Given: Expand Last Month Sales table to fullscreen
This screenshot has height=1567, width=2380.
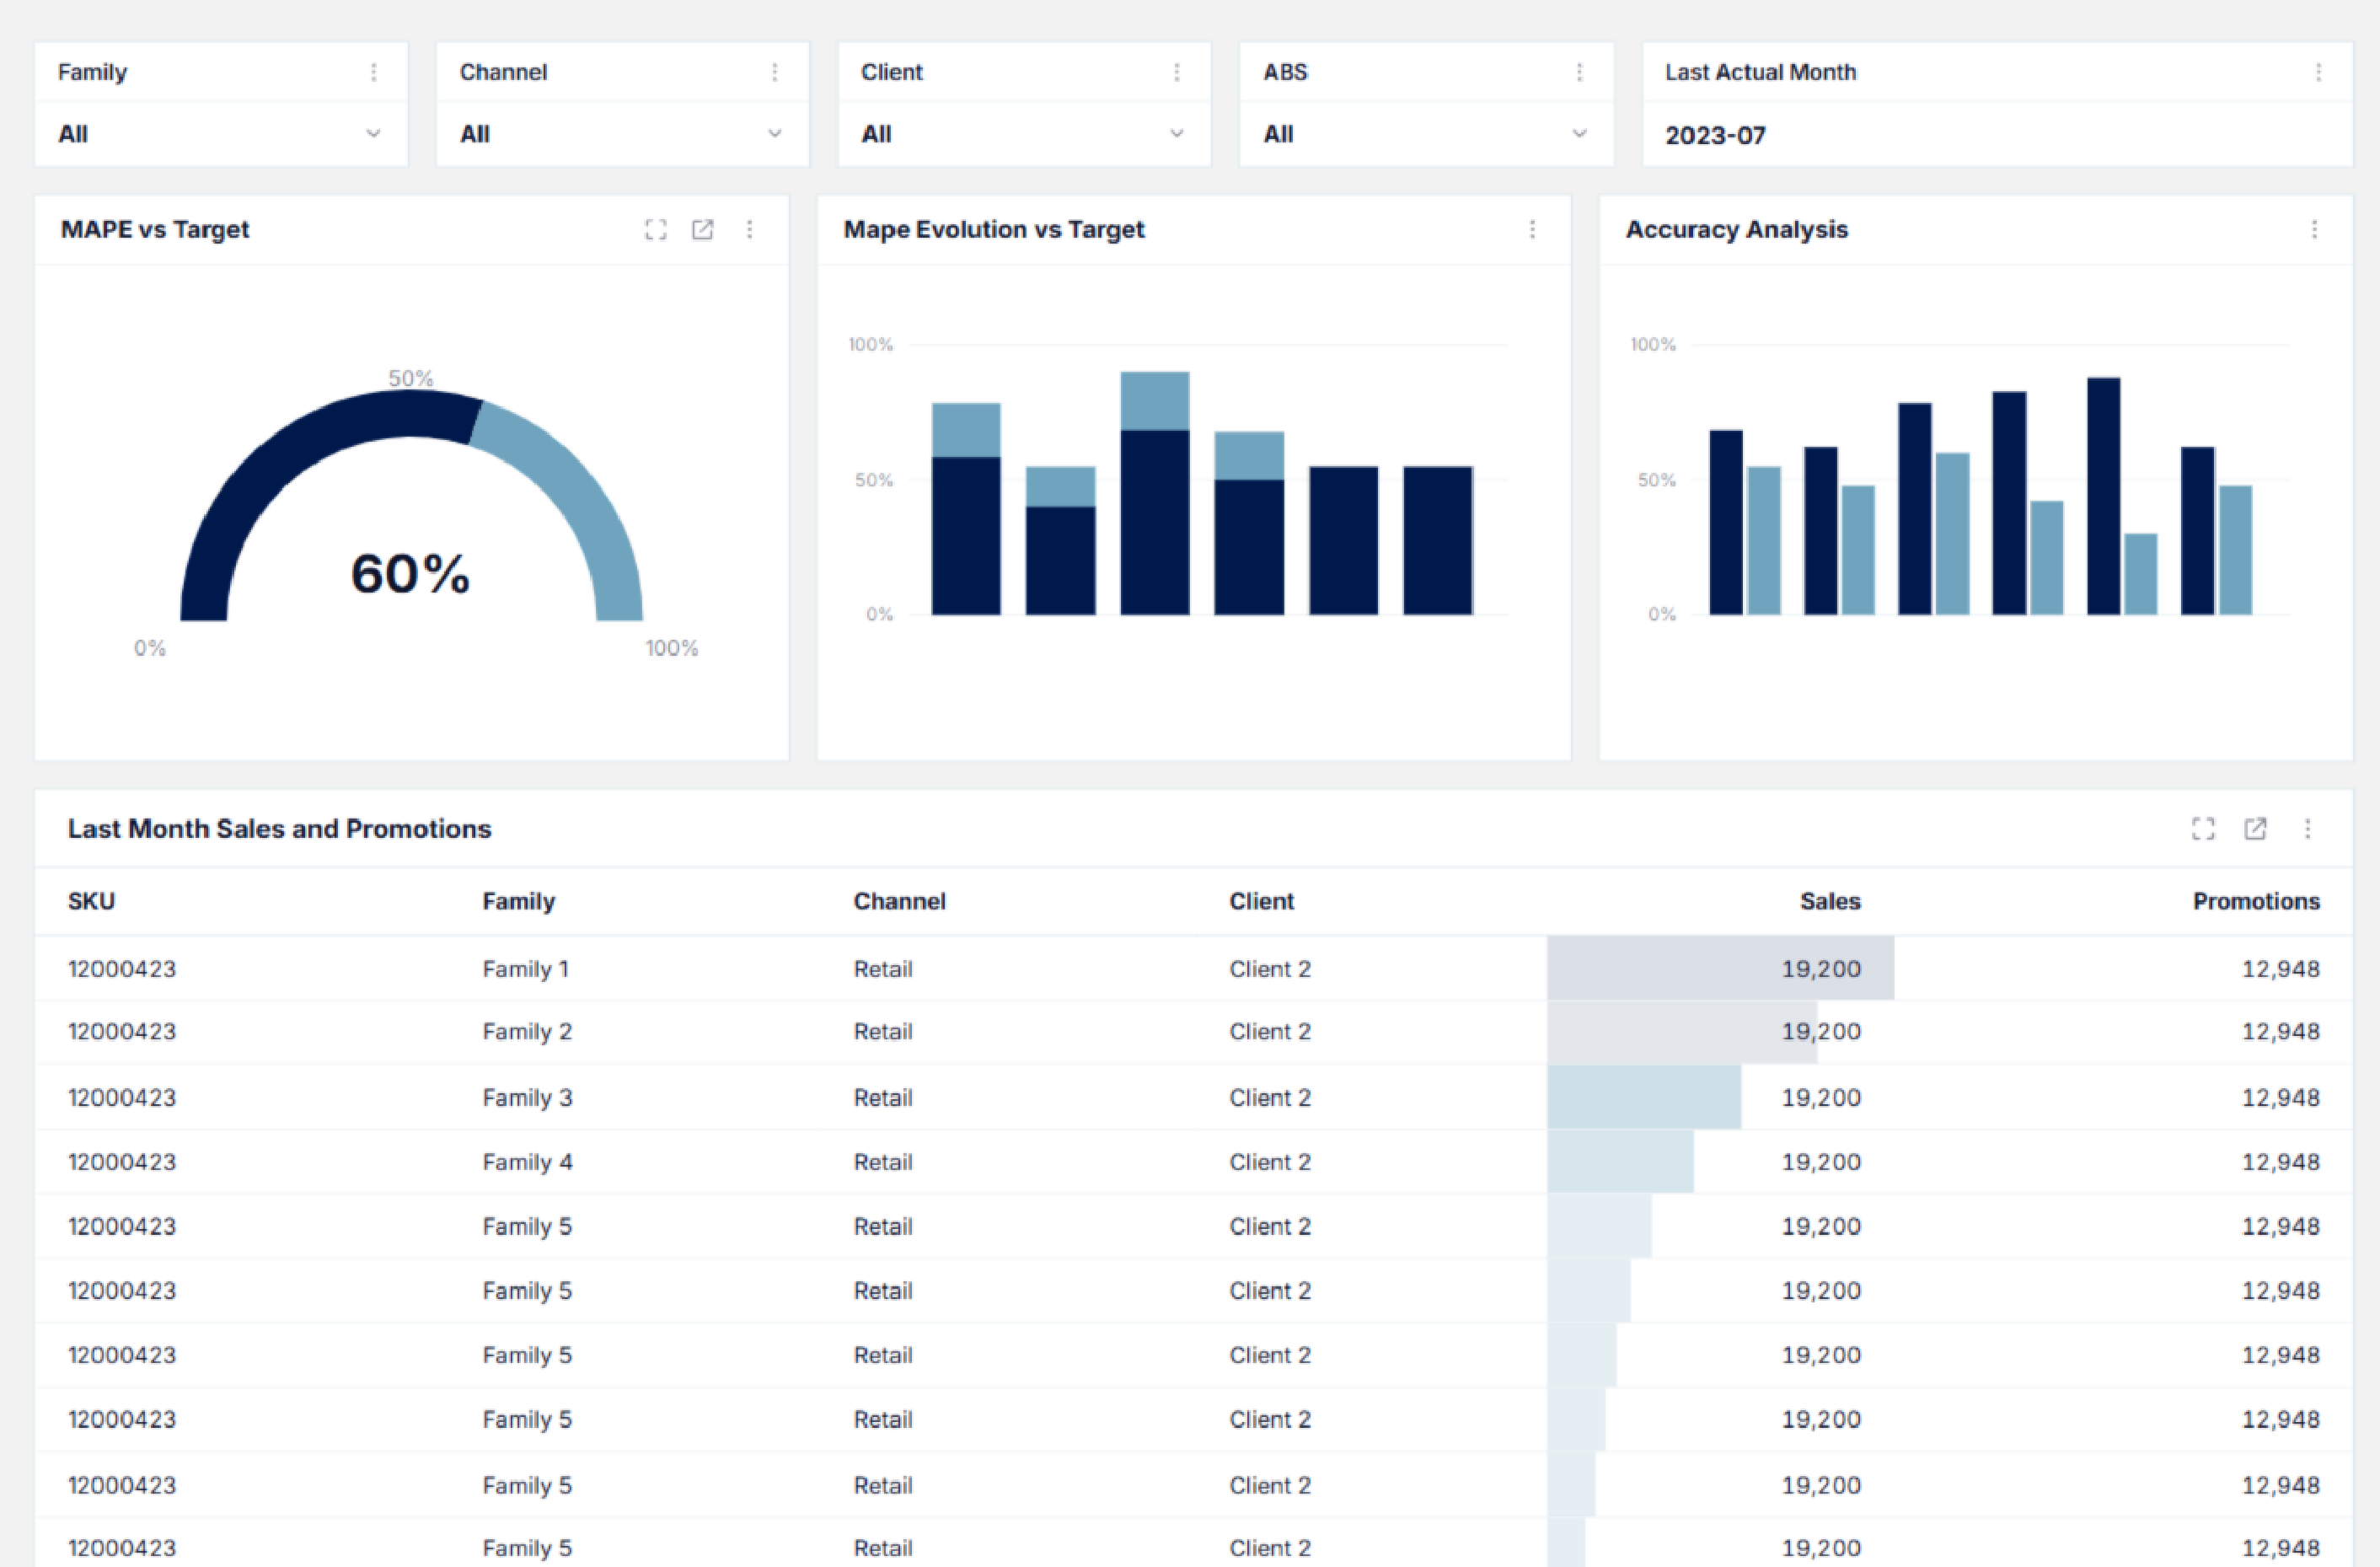Looking at the screenshot, I should pos(2203,829).
